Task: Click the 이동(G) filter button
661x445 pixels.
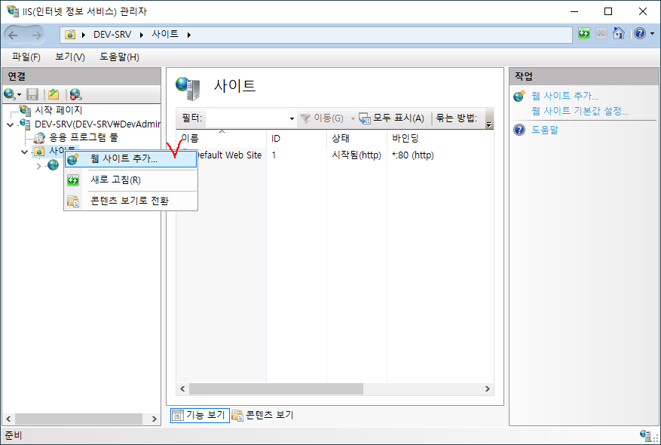Action: click(x=322, y=118)
